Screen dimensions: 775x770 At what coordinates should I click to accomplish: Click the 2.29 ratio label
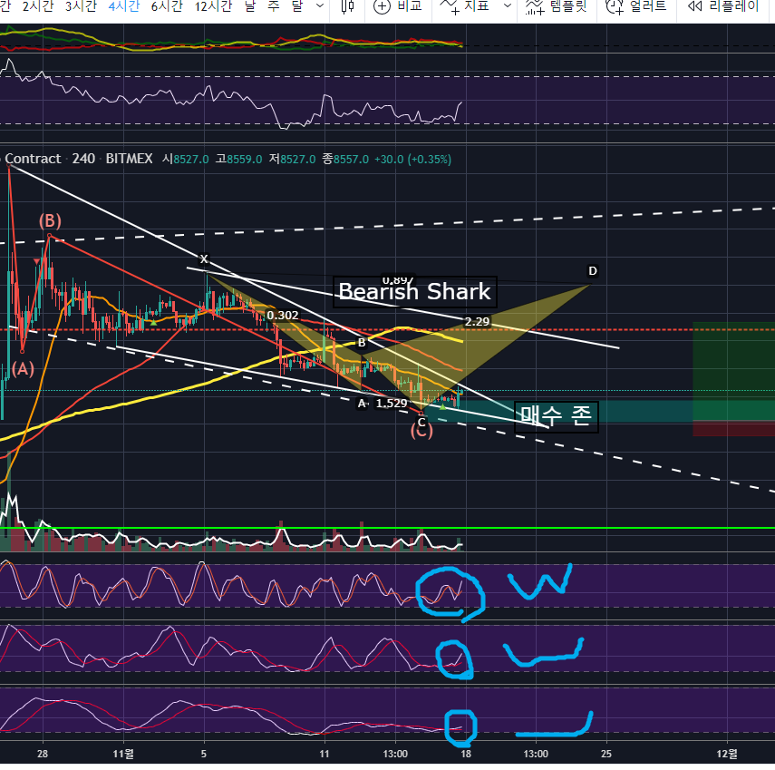click(x=477, y=322)
